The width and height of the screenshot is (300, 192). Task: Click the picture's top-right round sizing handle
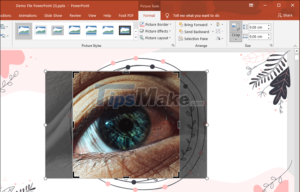207,71
